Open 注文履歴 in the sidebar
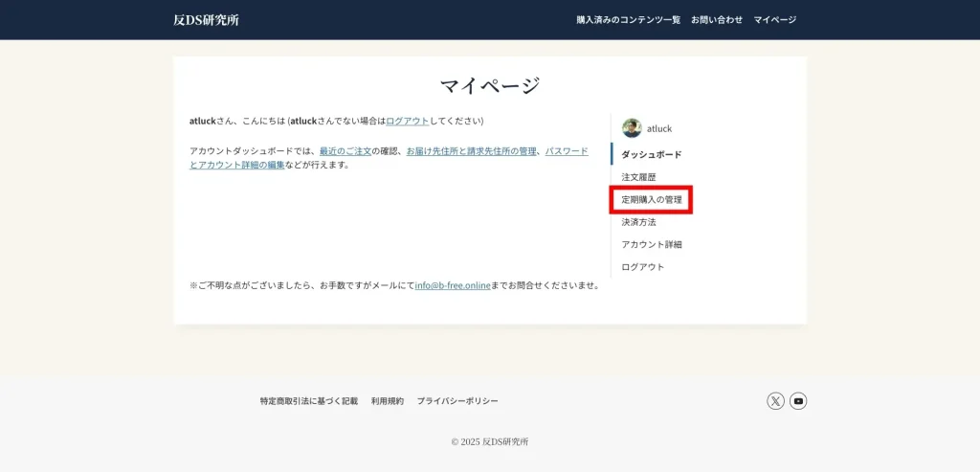980x472 pixels. click(638, 177)
